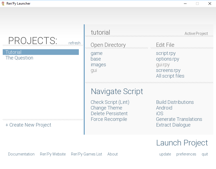Open the images directory
The image size is (216, 169).
click(98, 65)
